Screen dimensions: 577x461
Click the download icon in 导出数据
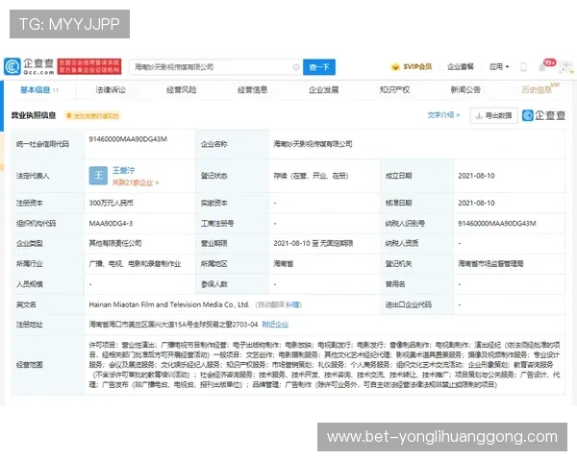tap(479, 116)
